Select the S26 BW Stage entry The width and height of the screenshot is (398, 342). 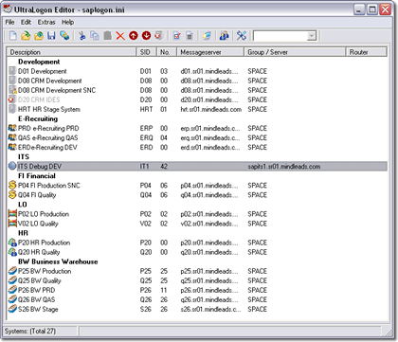coord(38,309)
